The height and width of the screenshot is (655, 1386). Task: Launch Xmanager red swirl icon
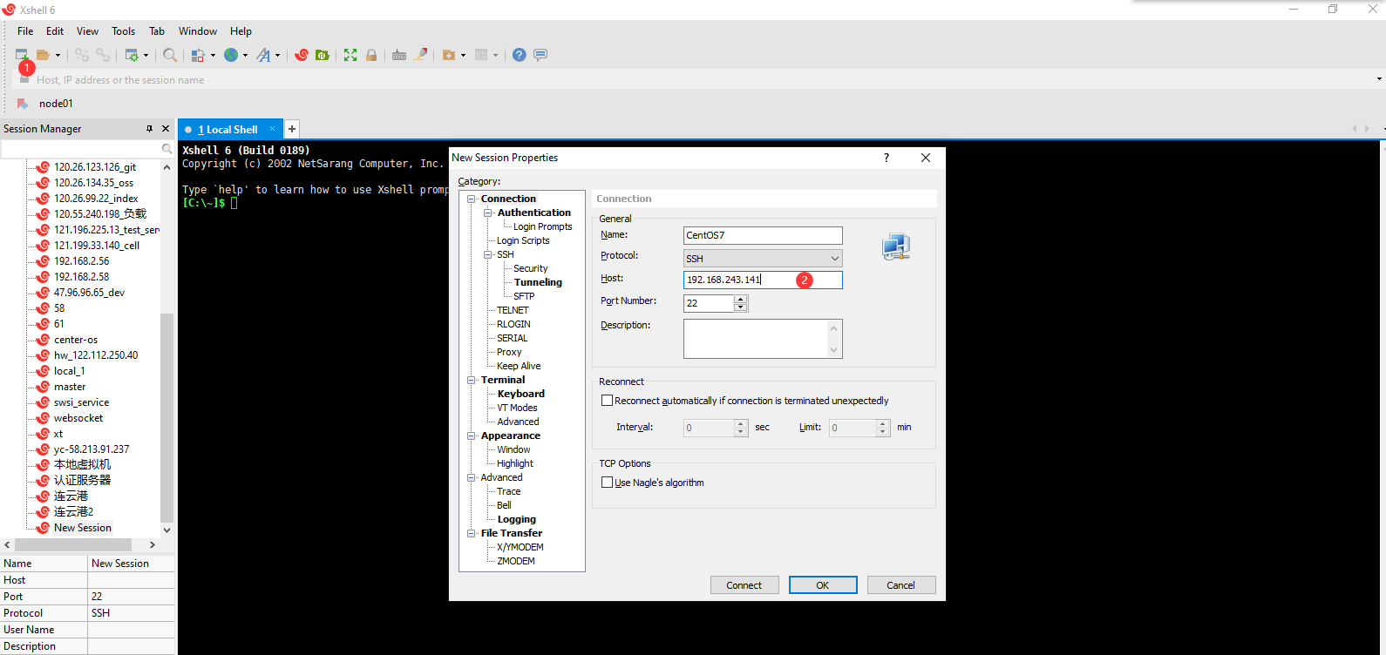coord(302,55)
